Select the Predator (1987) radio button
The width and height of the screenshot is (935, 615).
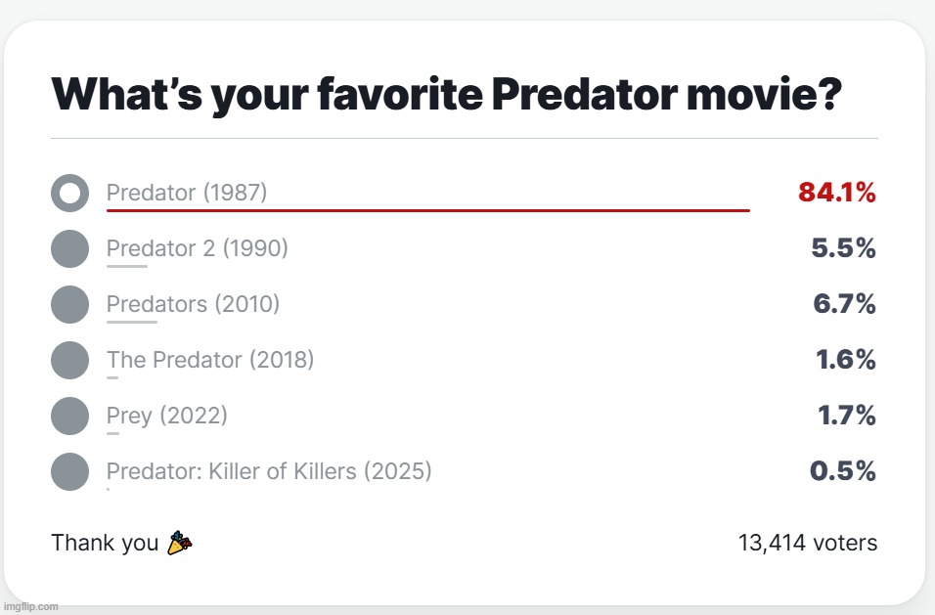69,193
